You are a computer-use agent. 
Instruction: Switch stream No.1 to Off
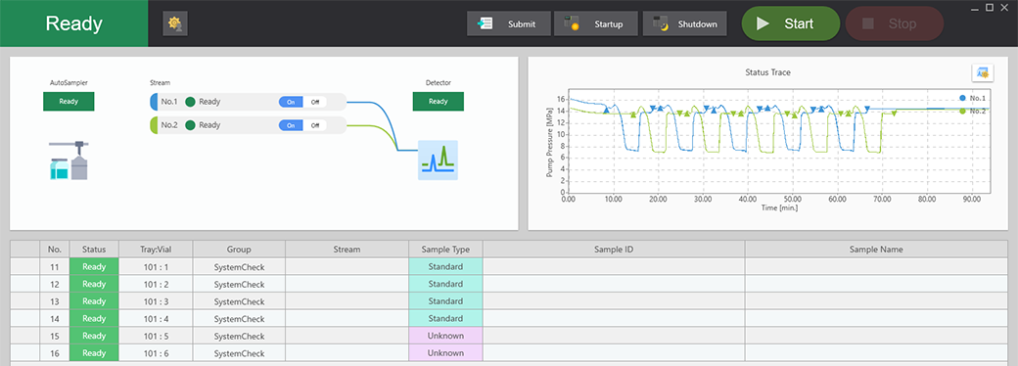[x=315, y=102]
